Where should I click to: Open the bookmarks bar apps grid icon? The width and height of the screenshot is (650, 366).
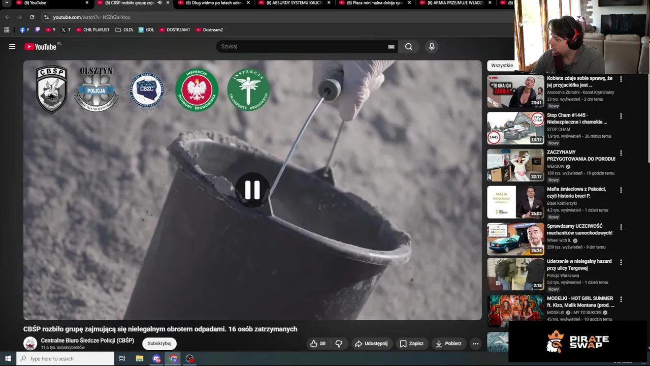(x=7, y=30)
